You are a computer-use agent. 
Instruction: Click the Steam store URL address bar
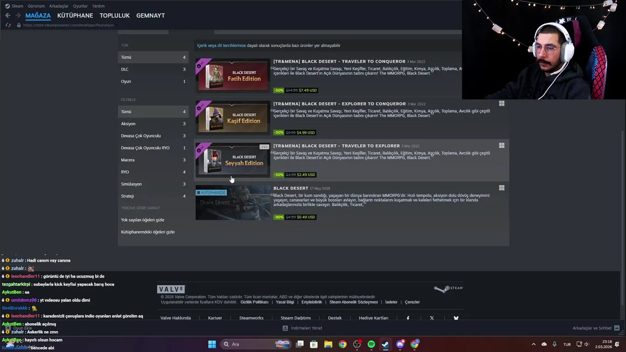point(68,25)
